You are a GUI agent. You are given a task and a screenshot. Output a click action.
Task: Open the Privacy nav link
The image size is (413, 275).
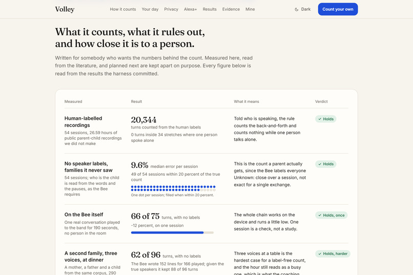[x=171, y=9]
